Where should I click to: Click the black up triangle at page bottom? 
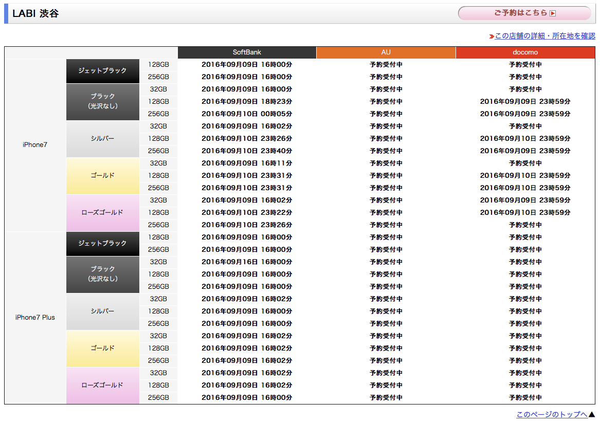point(591,414)
